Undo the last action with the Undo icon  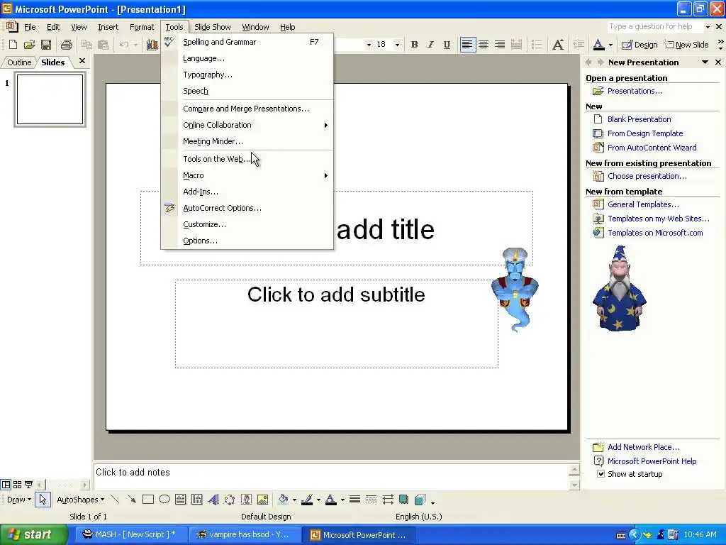point(123,45)
